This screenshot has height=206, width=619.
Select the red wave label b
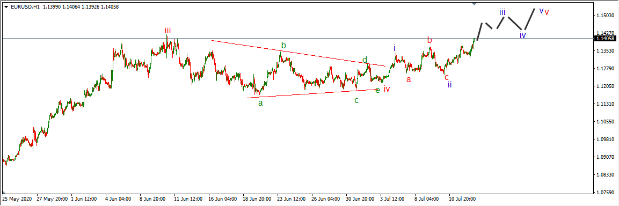pos(429,40)
